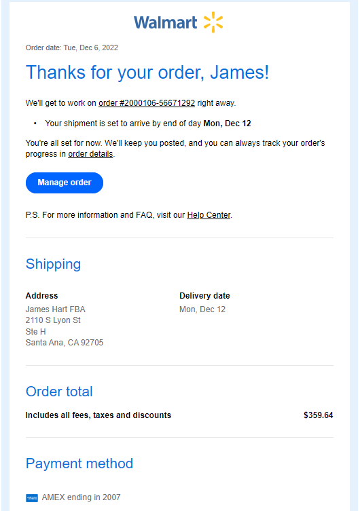Click the Payment method heading
This screenshot has height=511, width=360.
click(79, 463)
